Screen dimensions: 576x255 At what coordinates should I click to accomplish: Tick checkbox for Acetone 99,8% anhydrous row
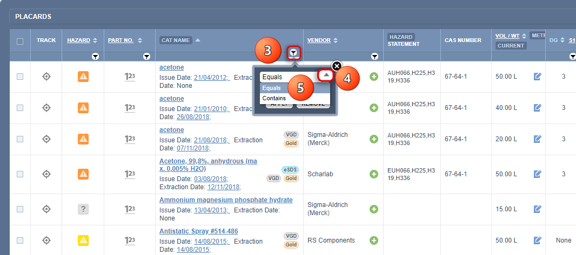tap(20, 174)
